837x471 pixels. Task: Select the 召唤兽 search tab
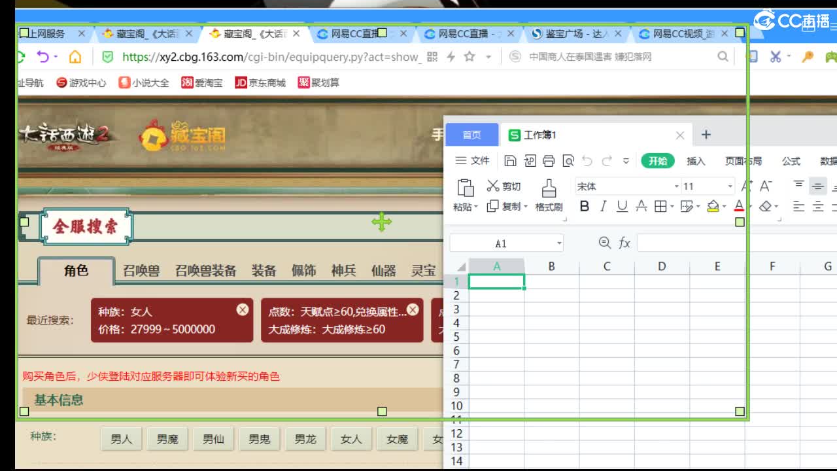pos(141,270)
